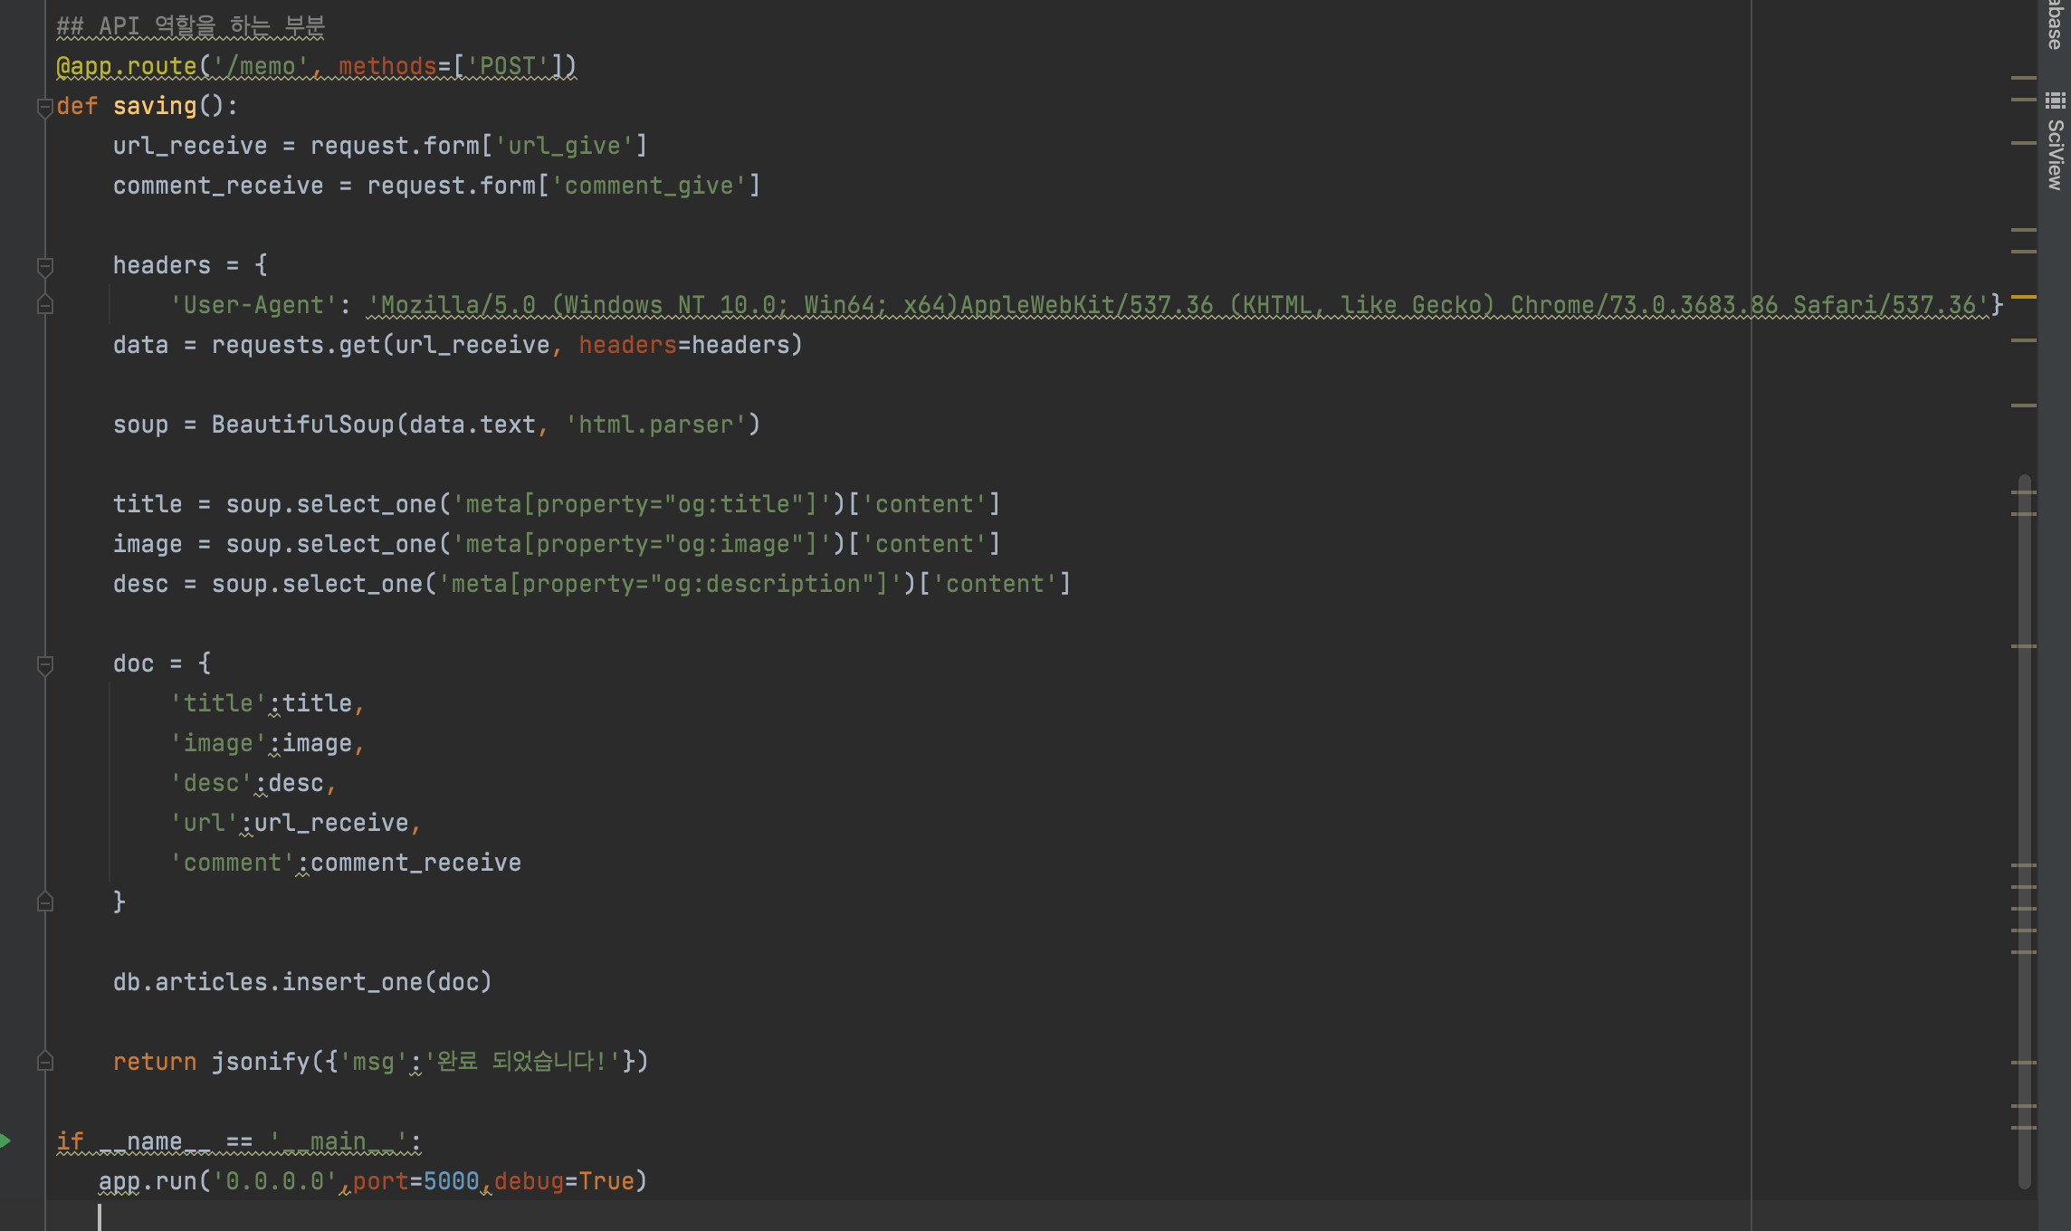
Task: Click the jsonify function call
Action: 261,1062
